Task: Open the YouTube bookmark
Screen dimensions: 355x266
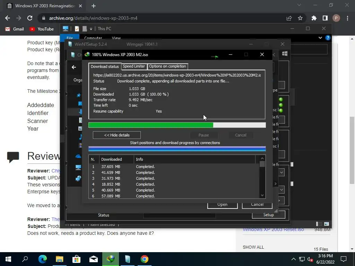Action: (42, 29)
